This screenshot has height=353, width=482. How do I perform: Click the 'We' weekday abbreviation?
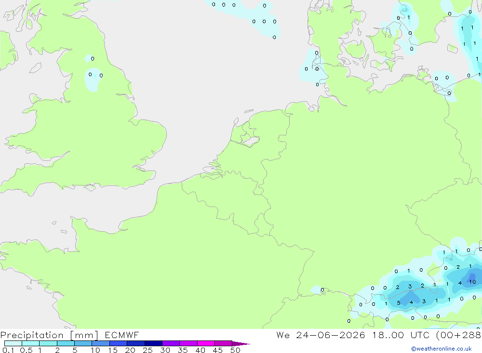pos(283,335)
